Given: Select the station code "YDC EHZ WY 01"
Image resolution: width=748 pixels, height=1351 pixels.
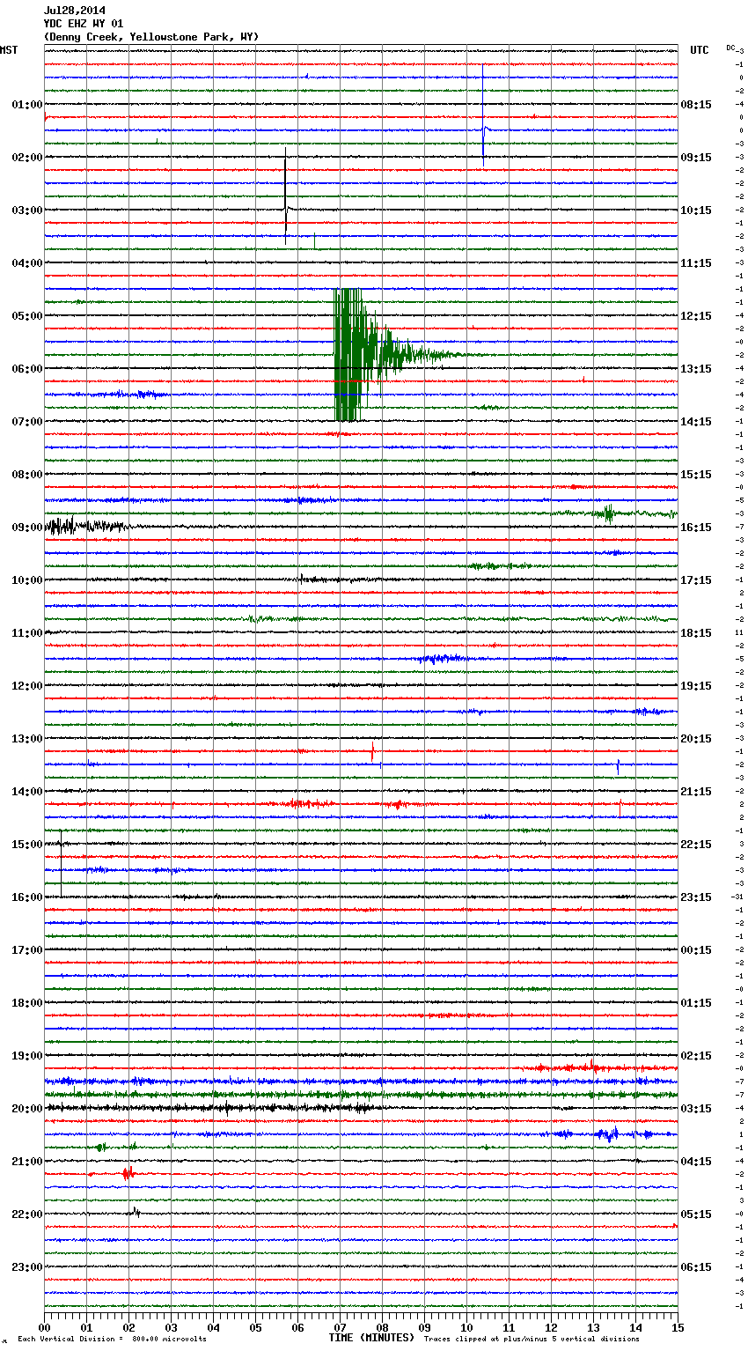Looking at the screenshot, I should (84, 24).
